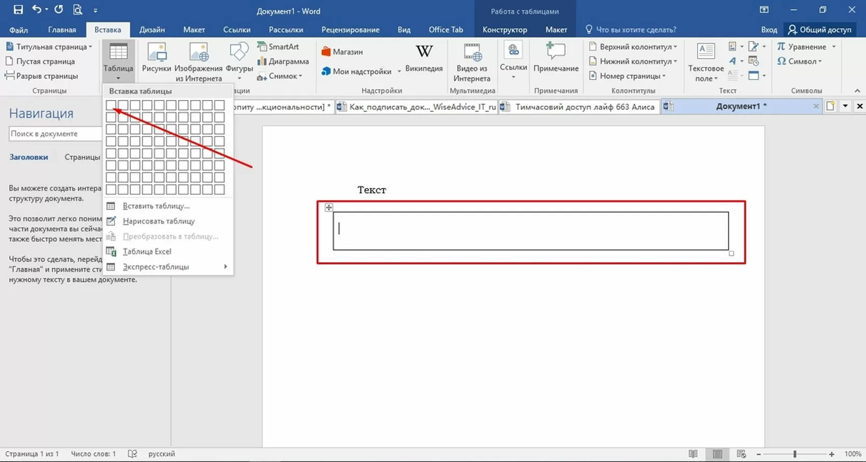Click the Википедия add-in
This screenshot has width=866, height=462.
click(x=424, y=59)
